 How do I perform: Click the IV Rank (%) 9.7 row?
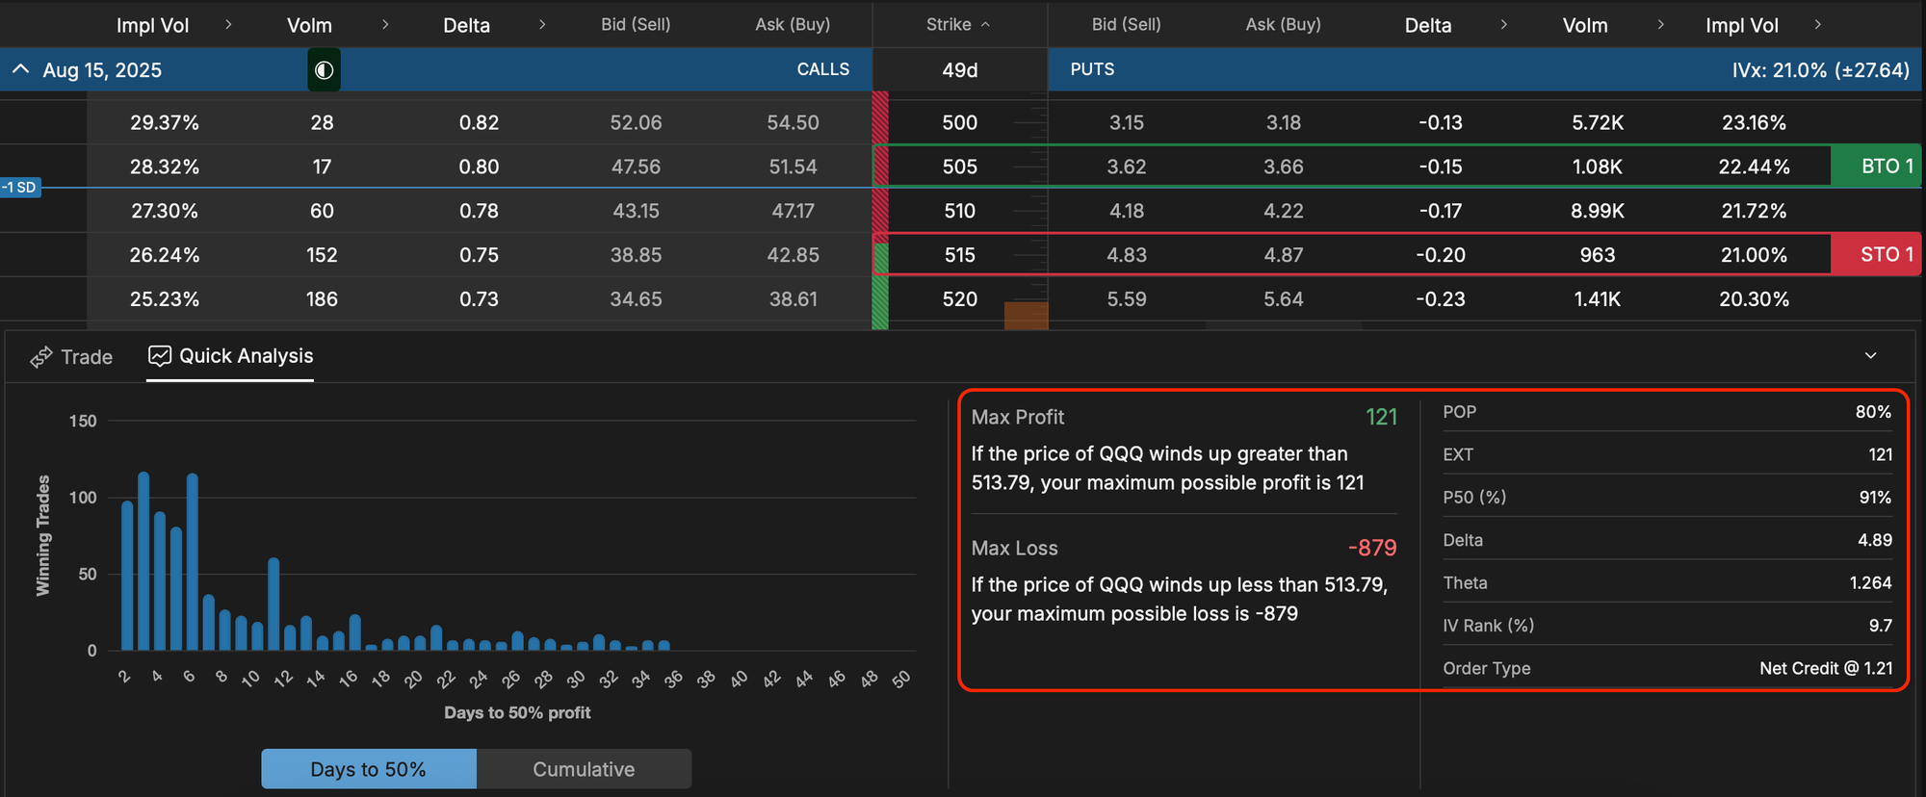coord(1667,626)
